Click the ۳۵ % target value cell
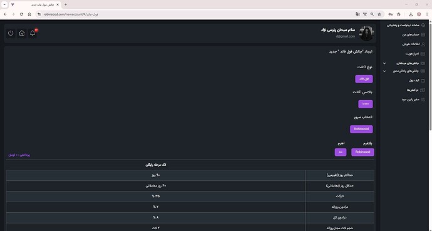The width and height of the screenshot is (432, 231). click(x=156, y=197)
